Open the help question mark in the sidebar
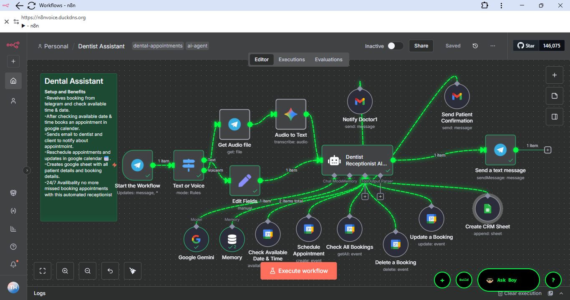This screenshot has width=570, height=300. click(13, 247)
